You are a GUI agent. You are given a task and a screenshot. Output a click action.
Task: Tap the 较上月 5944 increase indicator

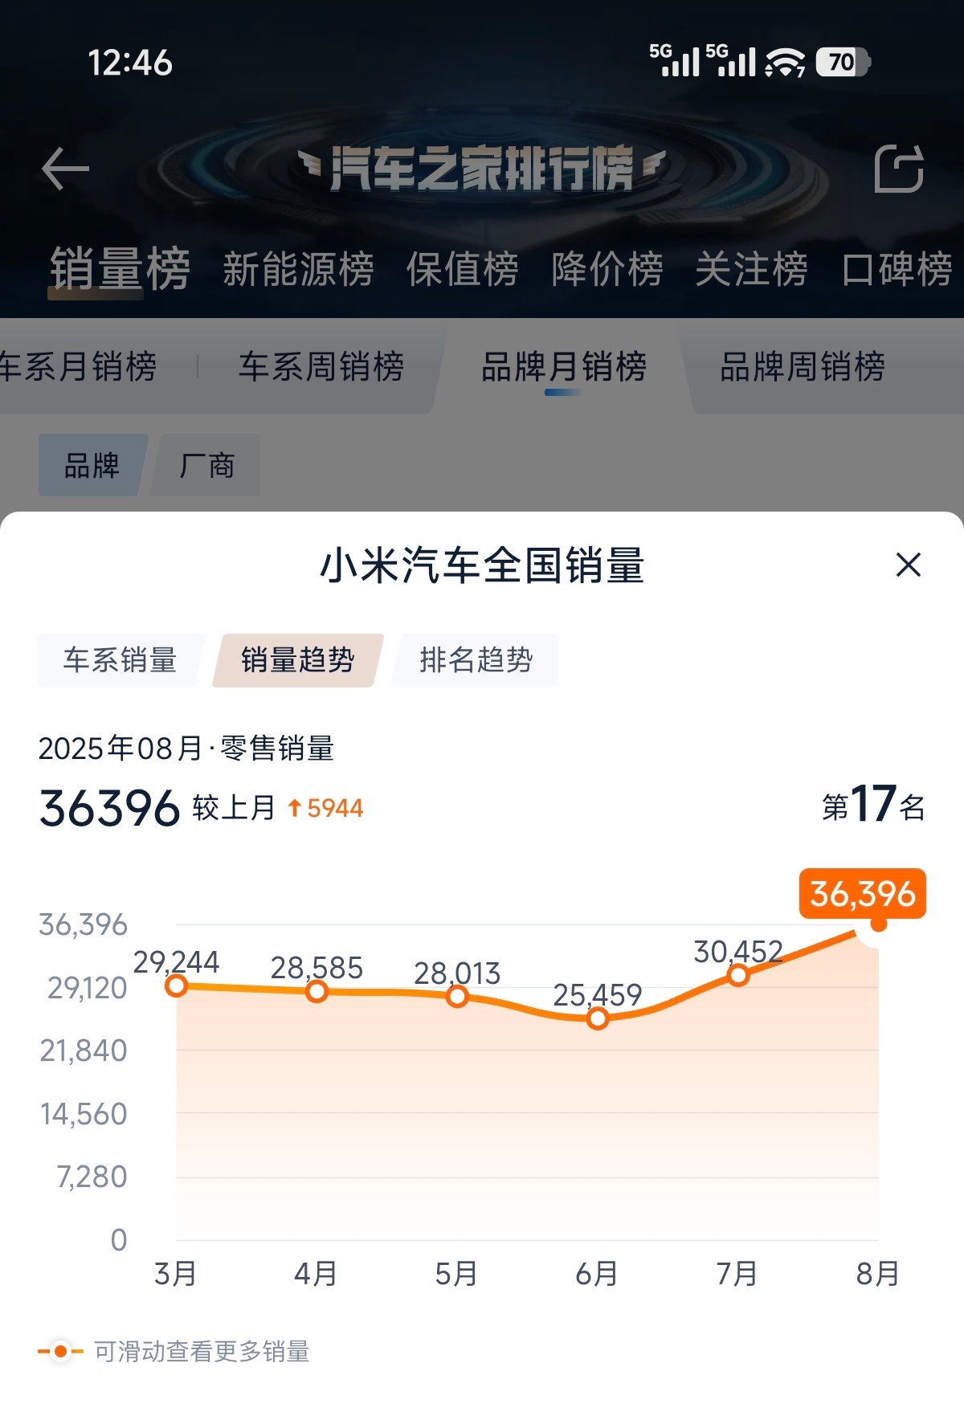(278, 808)
